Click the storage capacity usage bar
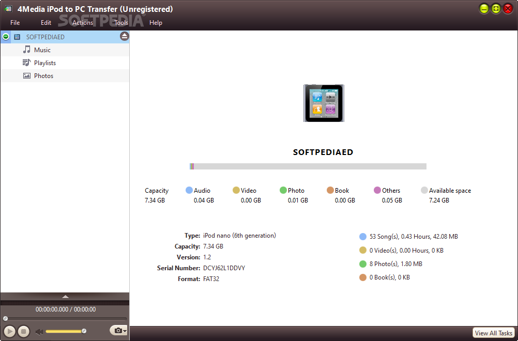 [x=308, y=166]
